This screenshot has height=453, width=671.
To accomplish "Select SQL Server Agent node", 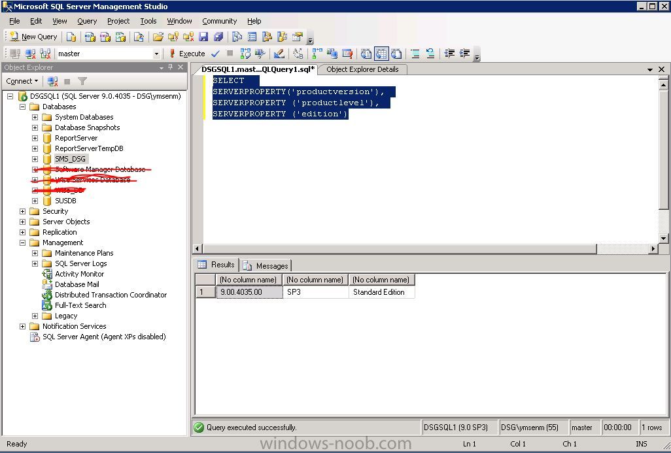I will [x=104, y=337].
